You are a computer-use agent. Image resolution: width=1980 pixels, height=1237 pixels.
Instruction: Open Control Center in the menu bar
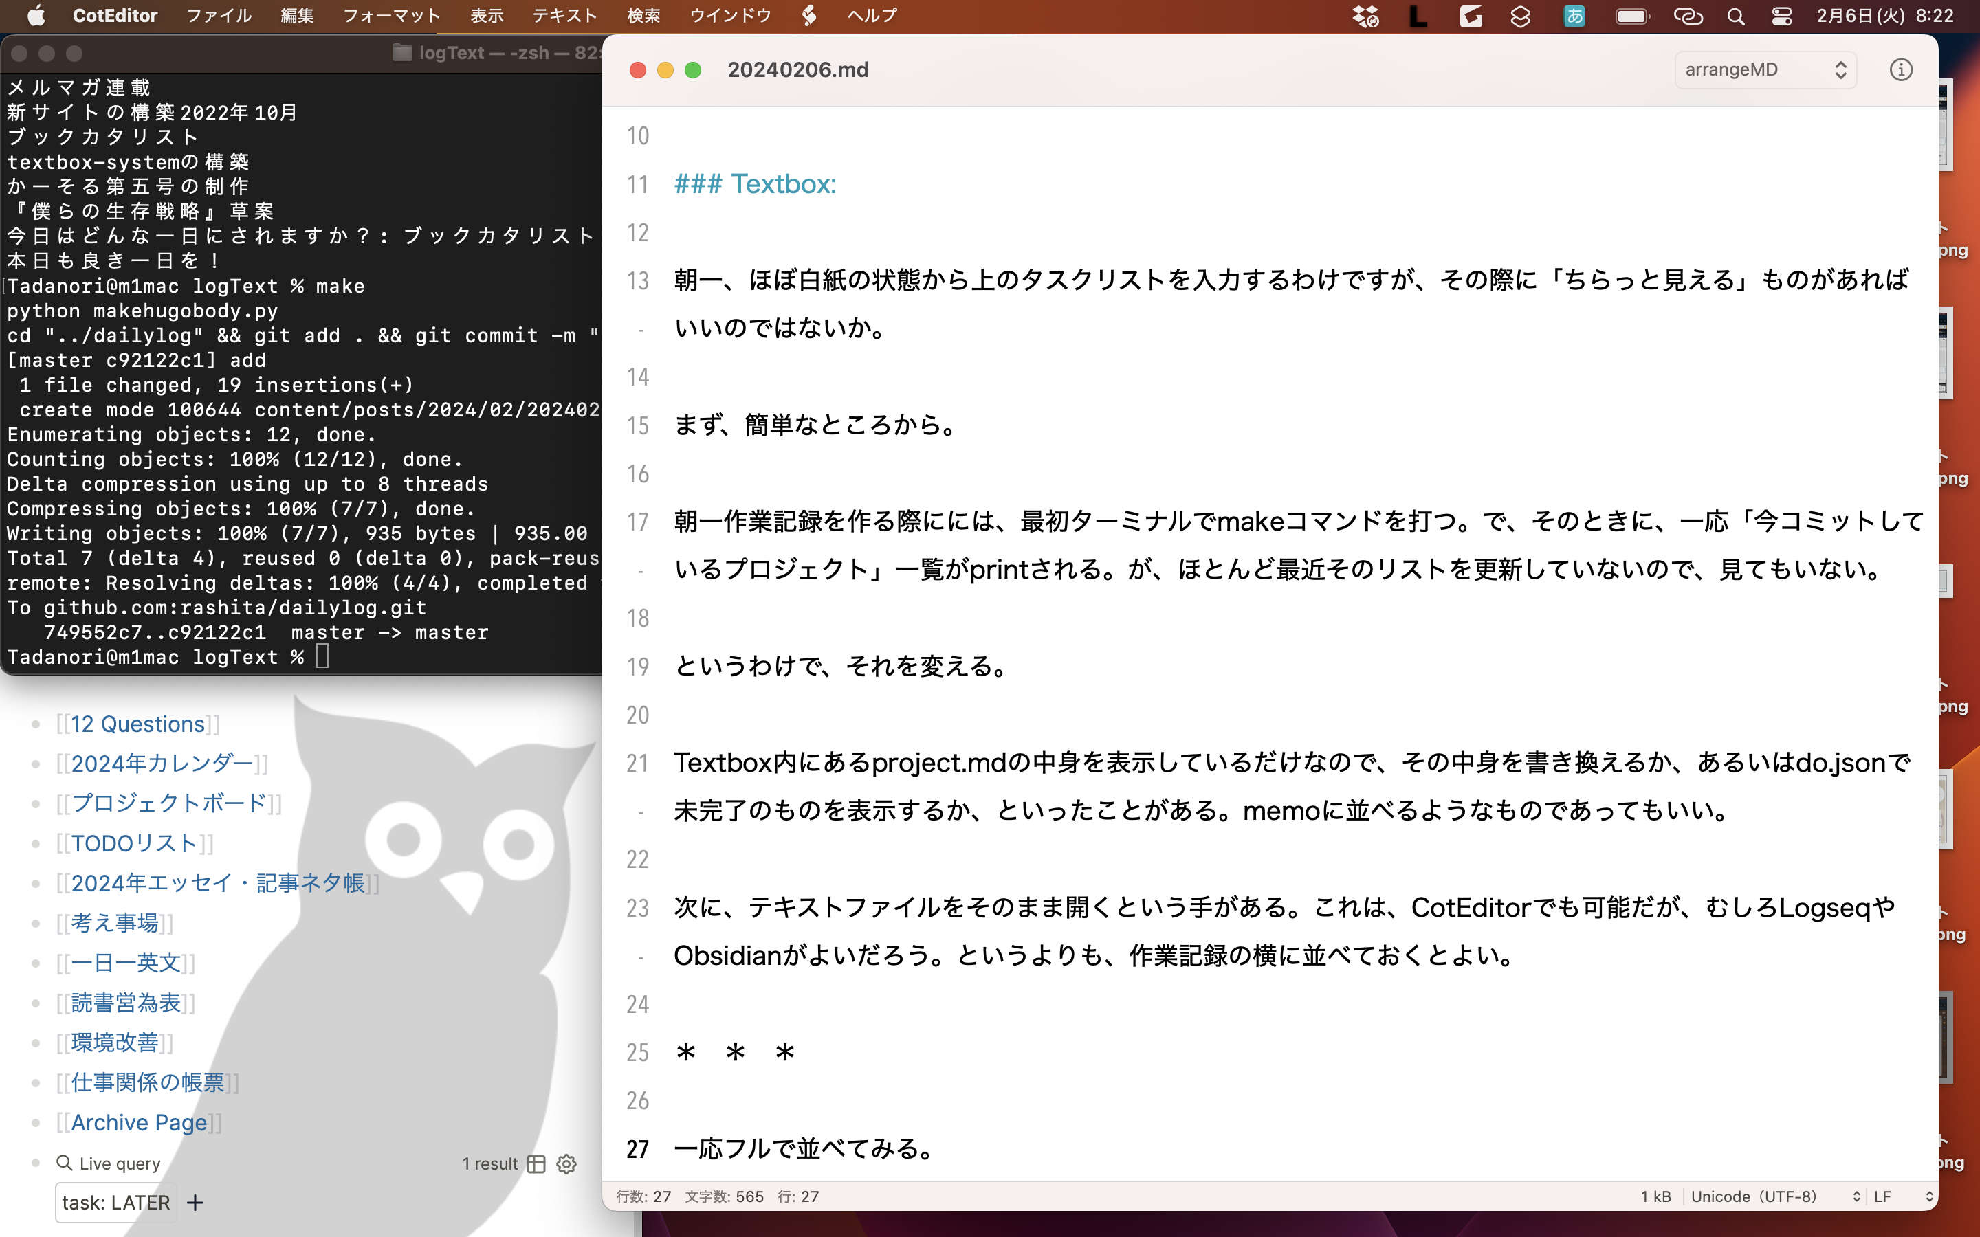click(1783, 16)
